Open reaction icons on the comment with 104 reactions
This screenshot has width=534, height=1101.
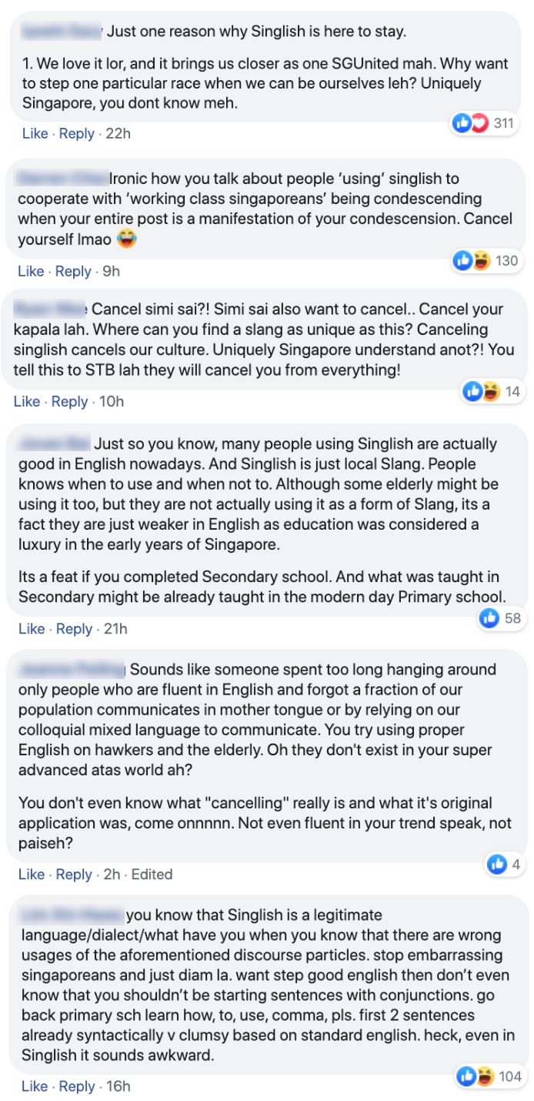474,1076
